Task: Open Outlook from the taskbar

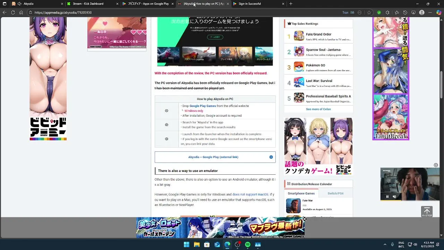Action: 217,244
